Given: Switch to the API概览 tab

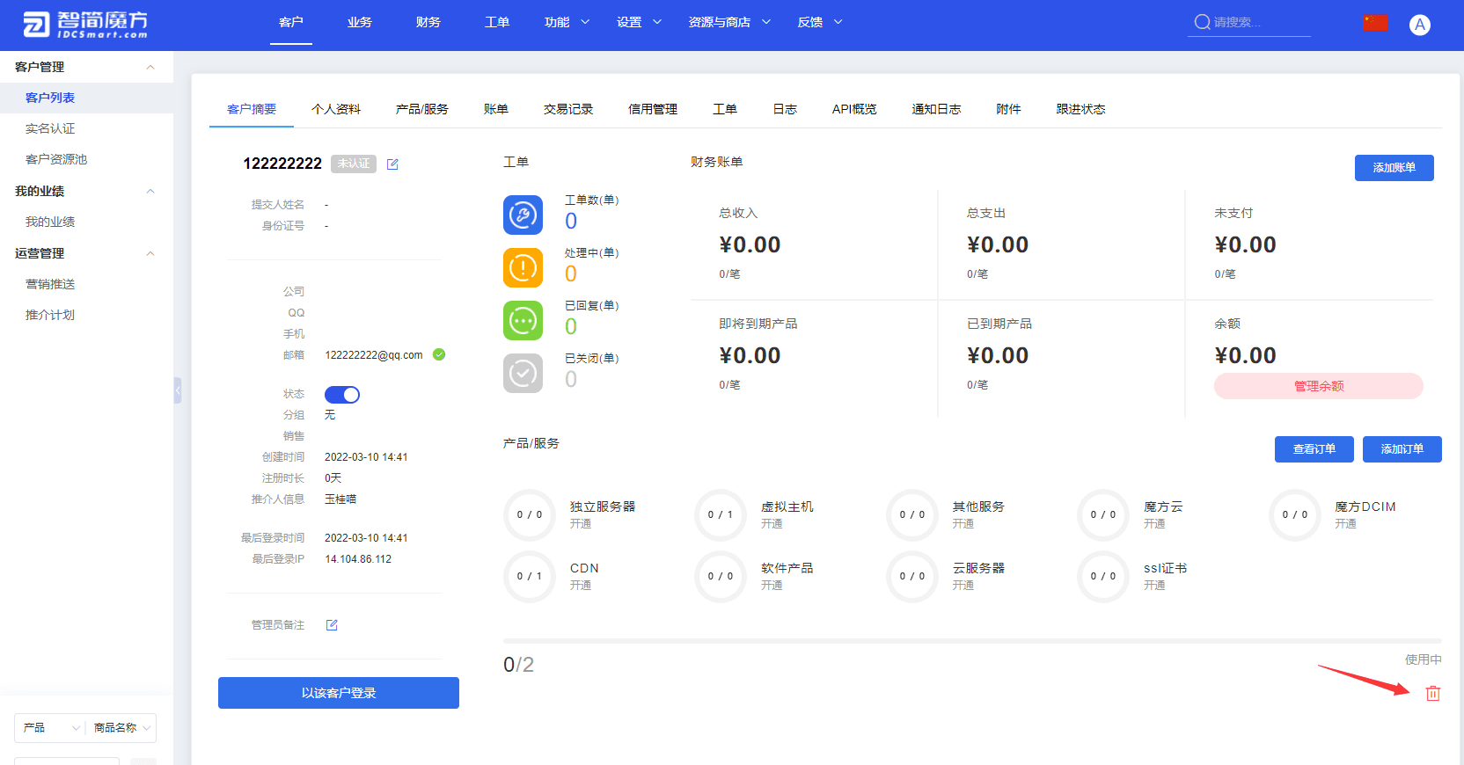Looking at the screenshot, I should click(854, 109).
